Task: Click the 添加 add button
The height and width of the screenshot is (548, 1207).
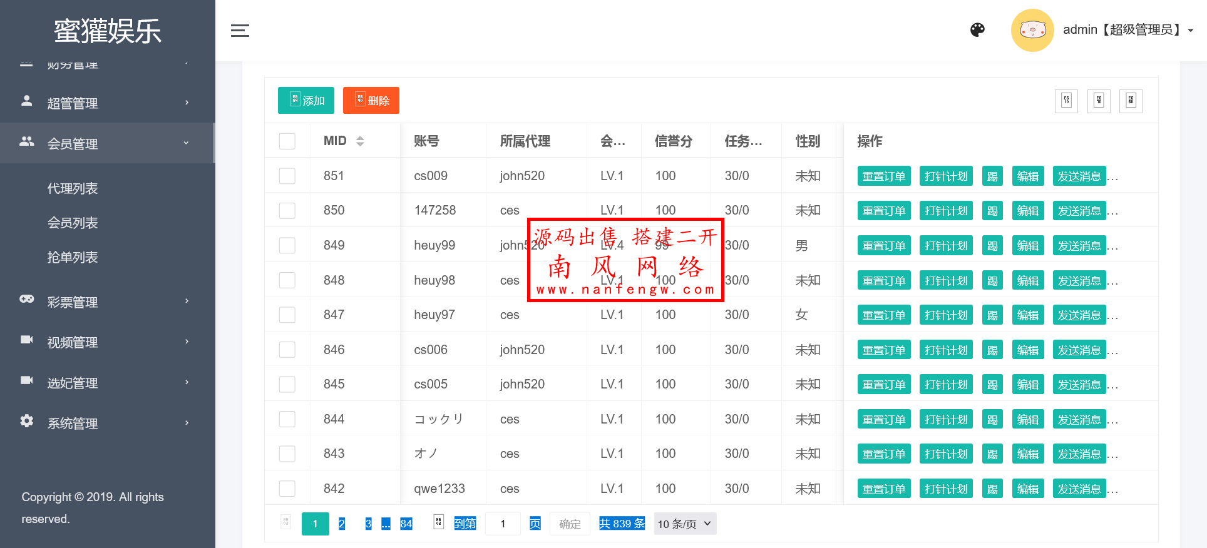Action: 306,100
